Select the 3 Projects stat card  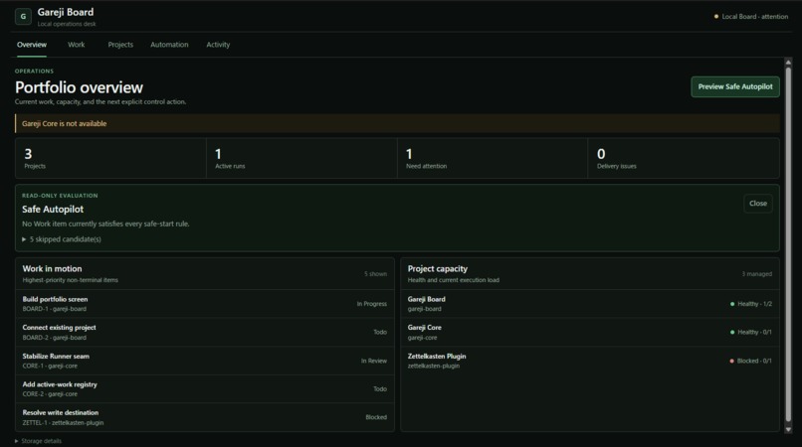coord(110,158)
